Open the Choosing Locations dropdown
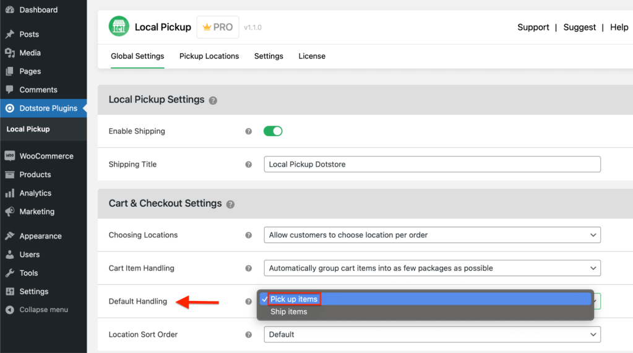Image resolution: width=633 pixels, height=353 pixels. pyautogui.click(x=431, y=235)
